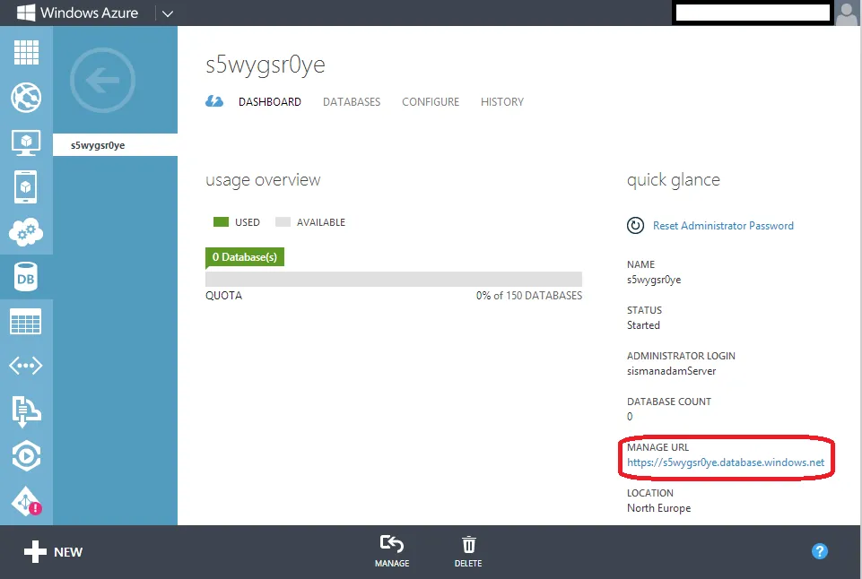
Task: Open the help question mark icon
Action: [x=820, y=551]
